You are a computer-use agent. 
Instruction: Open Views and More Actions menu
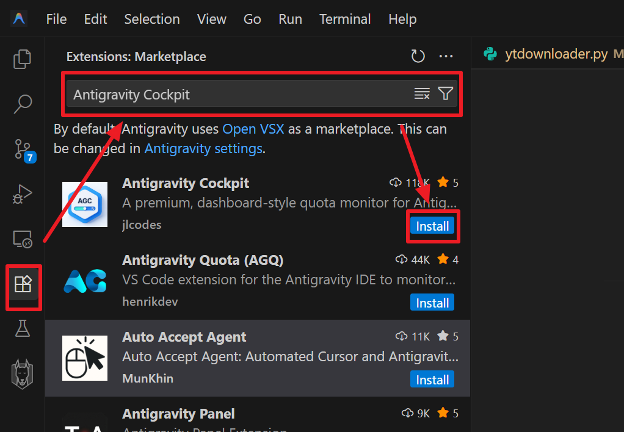446,56
